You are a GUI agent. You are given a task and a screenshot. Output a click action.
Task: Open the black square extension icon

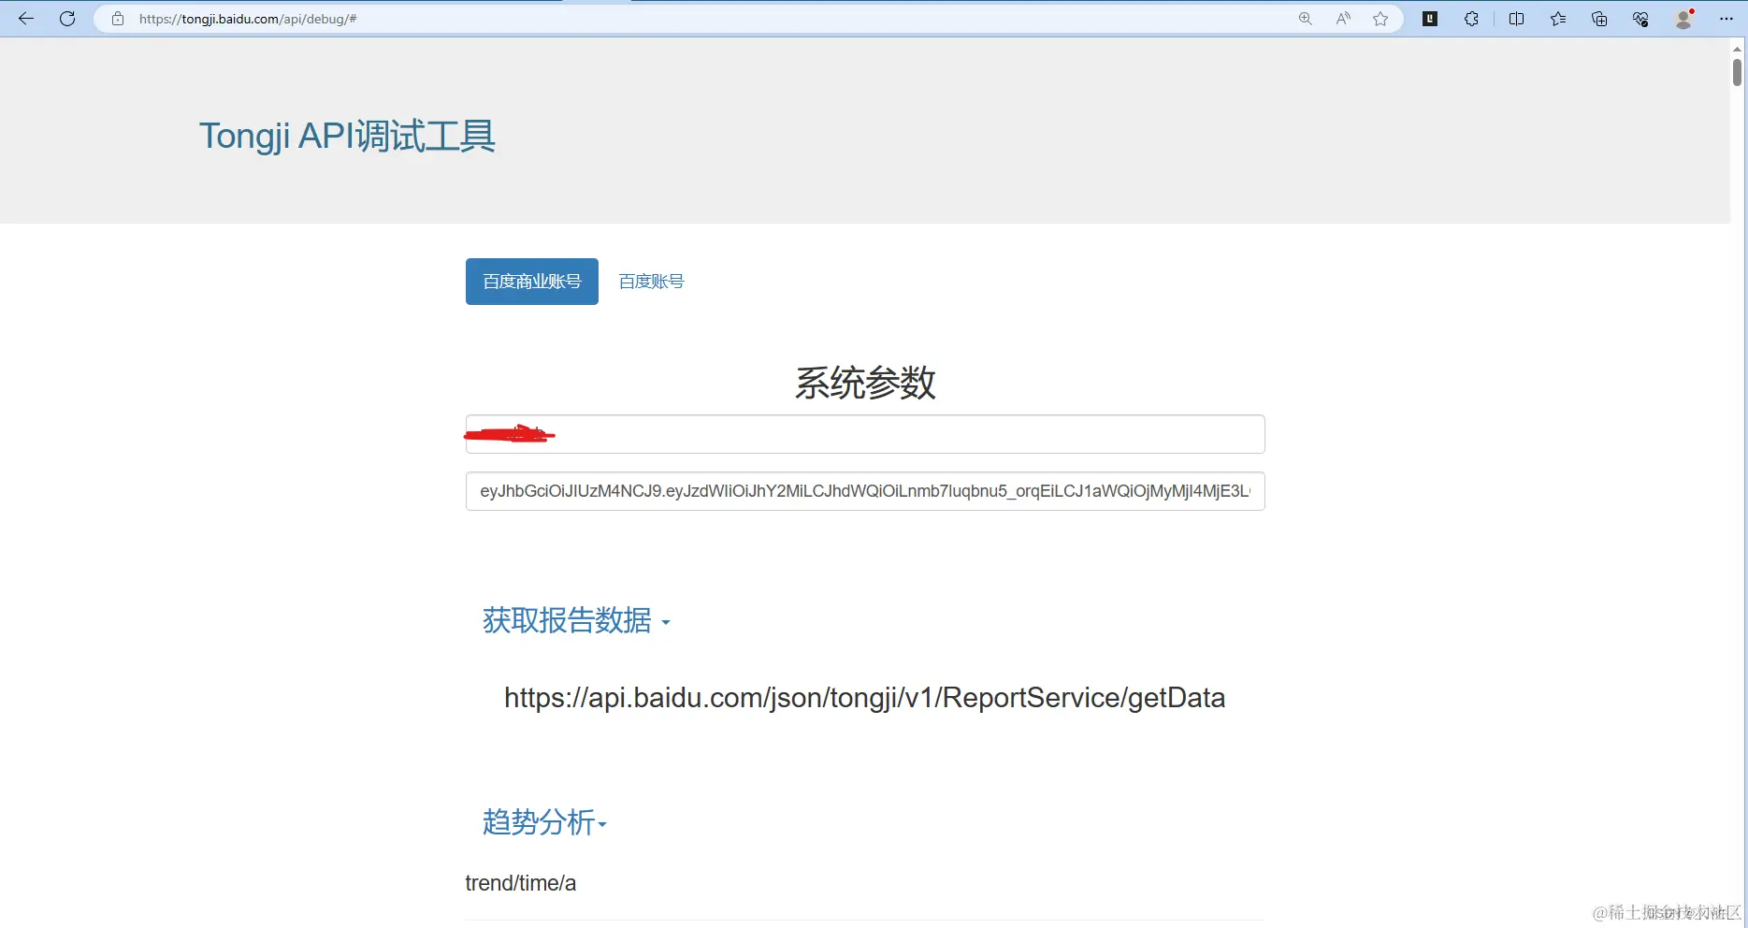click(1430, 19)
